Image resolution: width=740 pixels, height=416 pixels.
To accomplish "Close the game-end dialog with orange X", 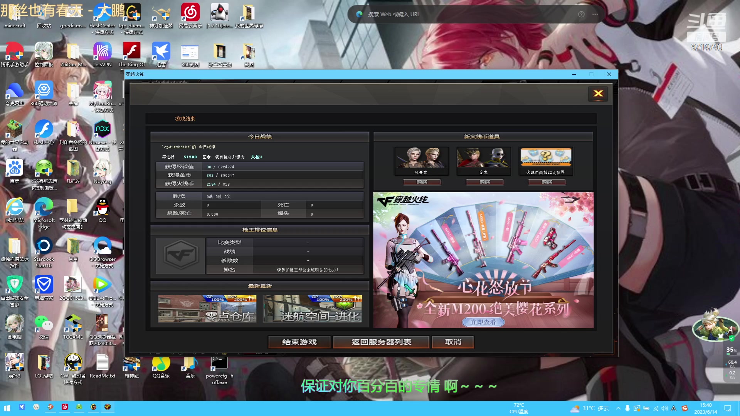I will (x=598, y=94).
